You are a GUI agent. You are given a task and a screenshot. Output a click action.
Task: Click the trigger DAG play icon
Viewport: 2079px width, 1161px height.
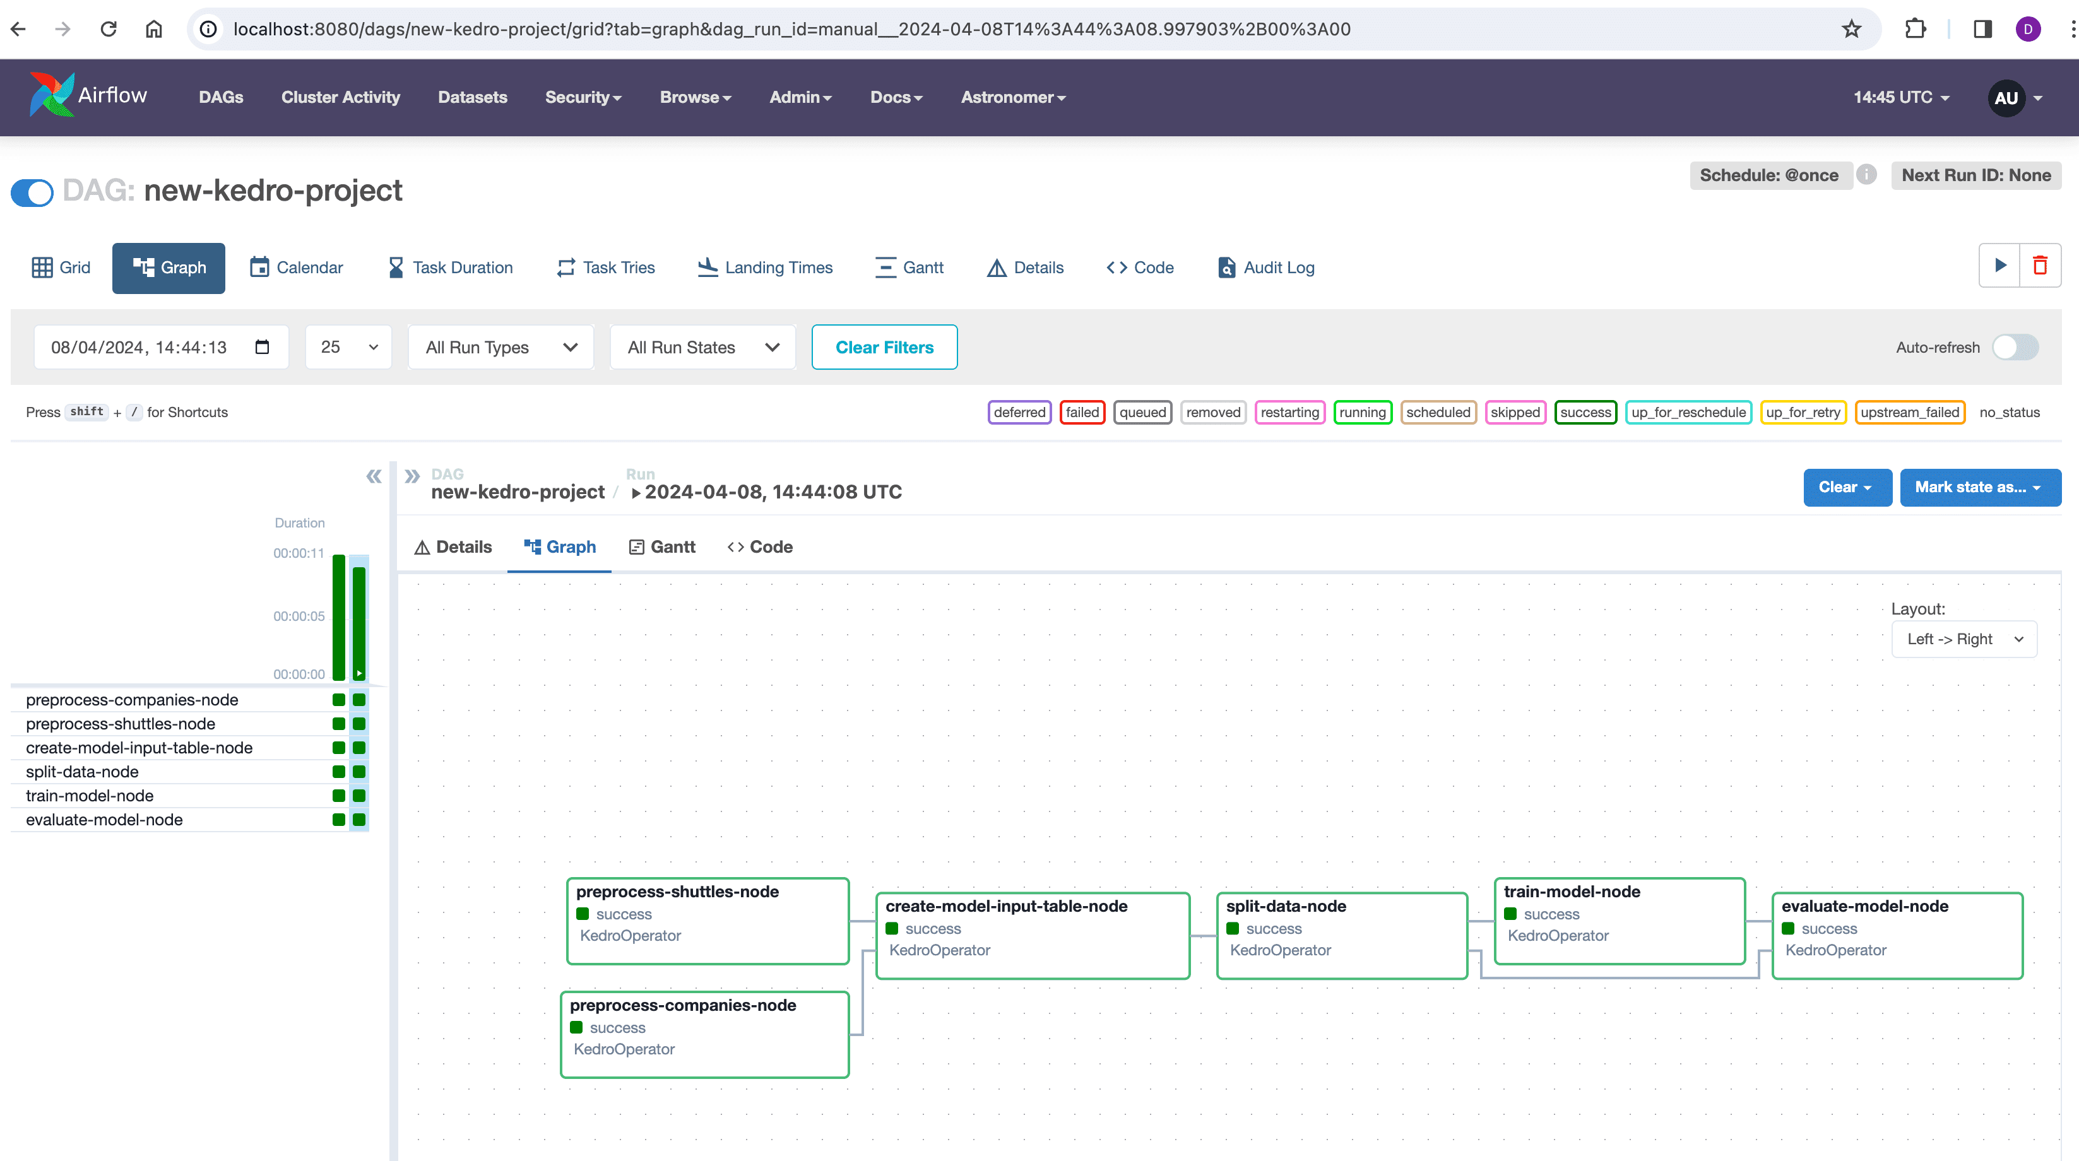point(2000,266)
